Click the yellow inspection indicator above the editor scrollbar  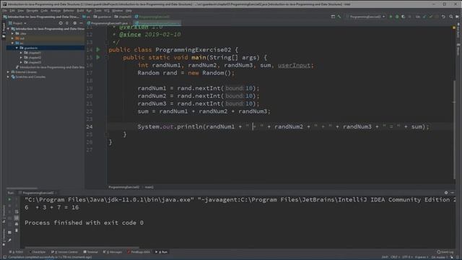coord(454,27)
